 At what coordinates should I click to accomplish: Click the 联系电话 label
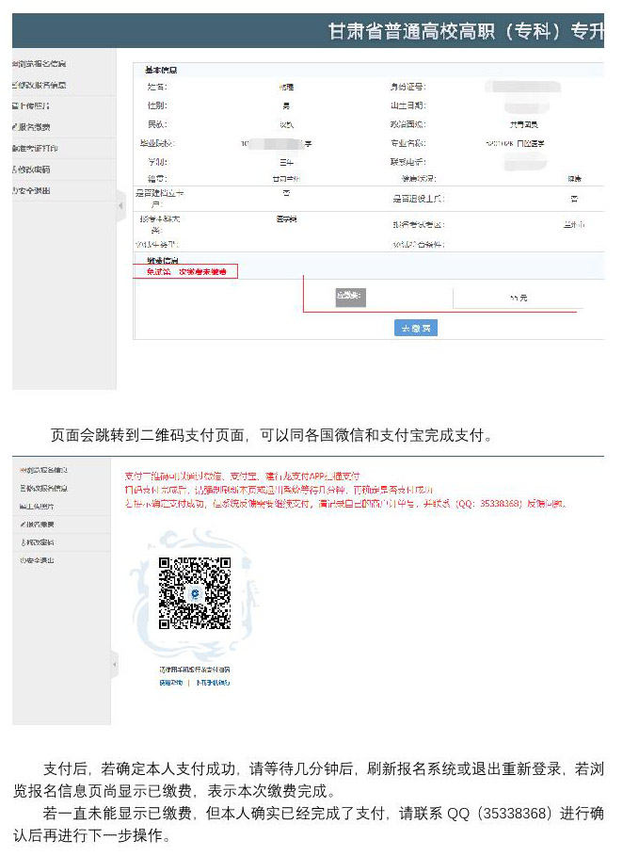coord(408,162)
